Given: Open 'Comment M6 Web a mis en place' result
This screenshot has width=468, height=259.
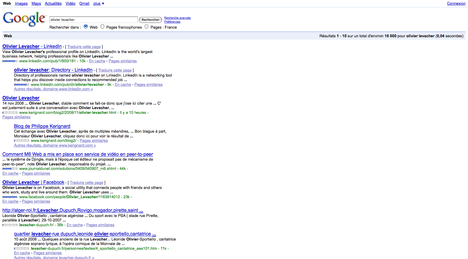Looking at the screenshot, I should [78, 154].
